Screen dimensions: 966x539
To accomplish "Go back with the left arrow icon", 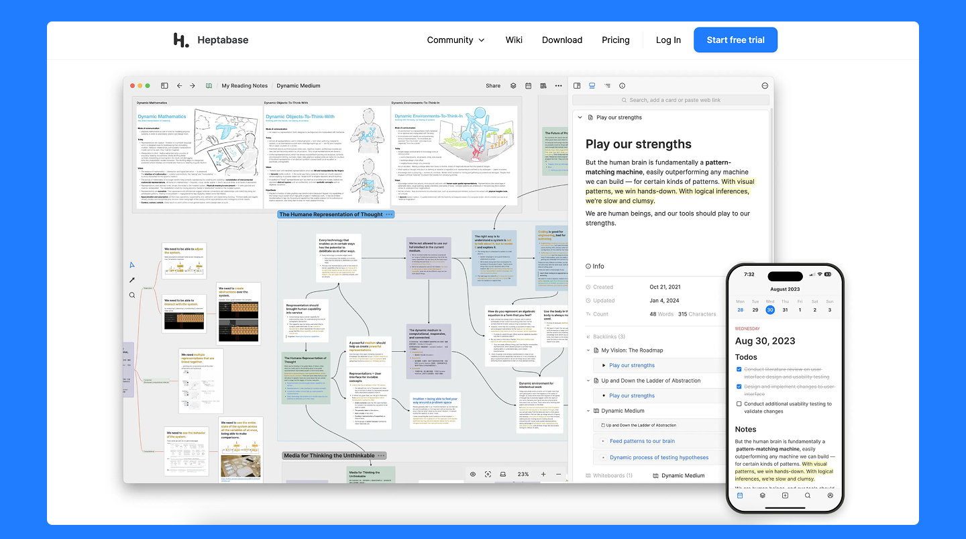I will click(179, 86).
